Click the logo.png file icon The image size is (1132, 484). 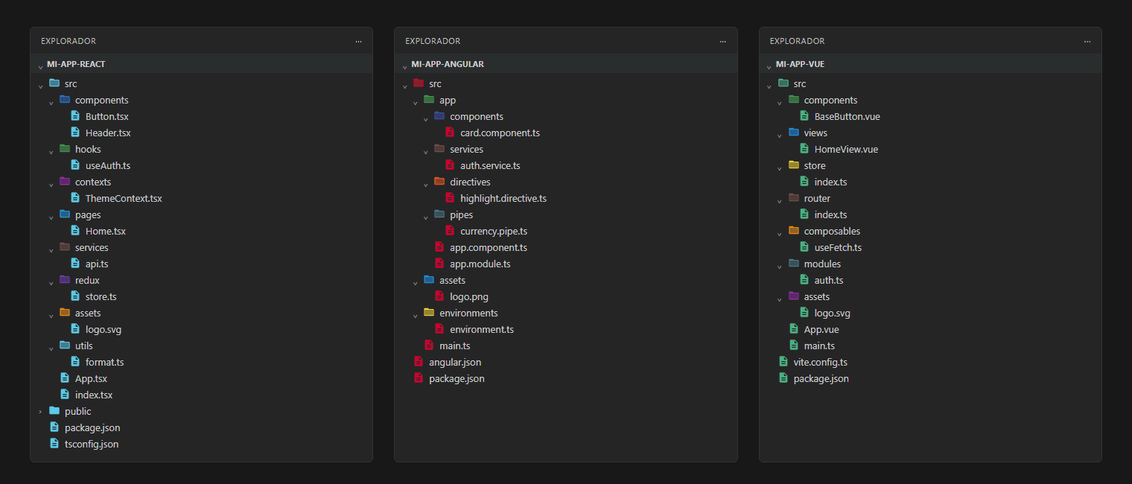coord(439,296)
